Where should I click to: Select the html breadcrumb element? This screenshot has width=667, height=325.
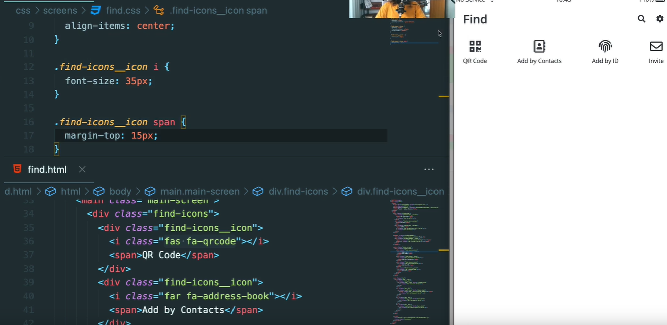click(71, 191)
